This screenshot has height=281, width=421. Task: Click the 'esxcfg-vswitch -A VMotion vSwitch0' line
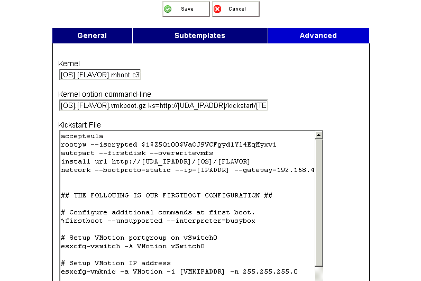(x=133, y=247)
